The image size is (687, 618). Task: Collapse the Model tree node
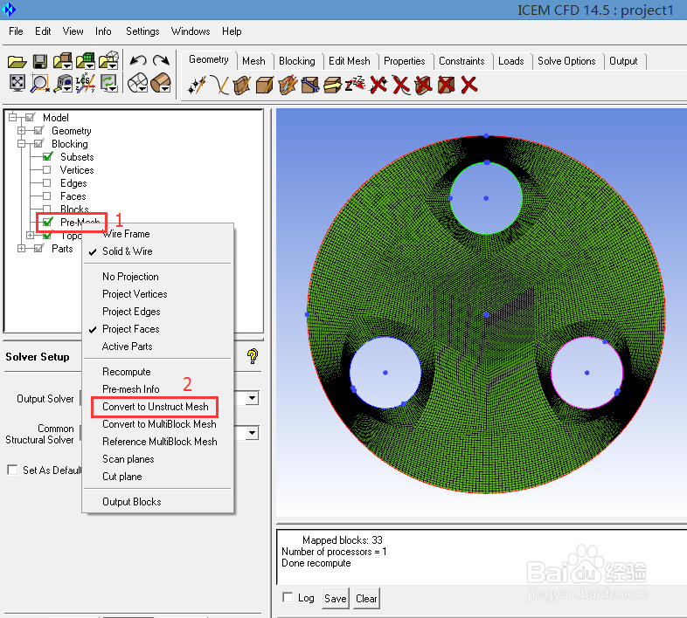(12, 117)
